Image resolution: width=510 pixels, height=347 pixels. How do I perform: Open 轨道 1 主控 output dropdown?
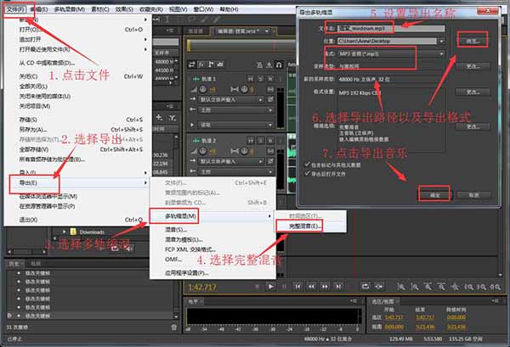tap(236, 110)
